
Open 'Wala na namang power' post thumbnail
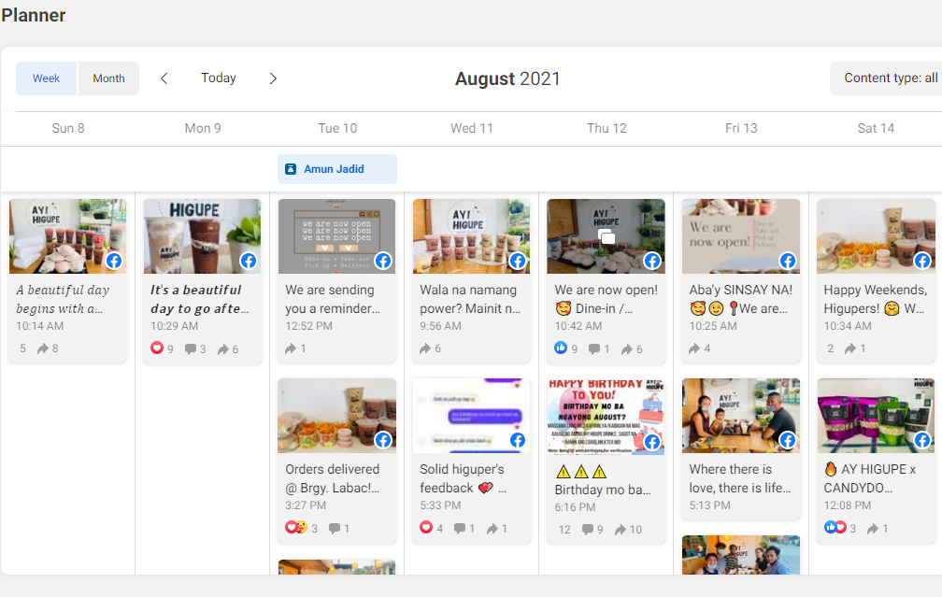[x=472, y=236]
